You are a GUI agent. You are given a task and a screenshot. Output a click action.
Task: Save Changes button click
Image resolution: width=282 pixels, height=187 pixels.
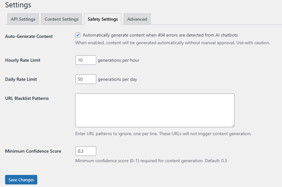click(x=21, y=180)
